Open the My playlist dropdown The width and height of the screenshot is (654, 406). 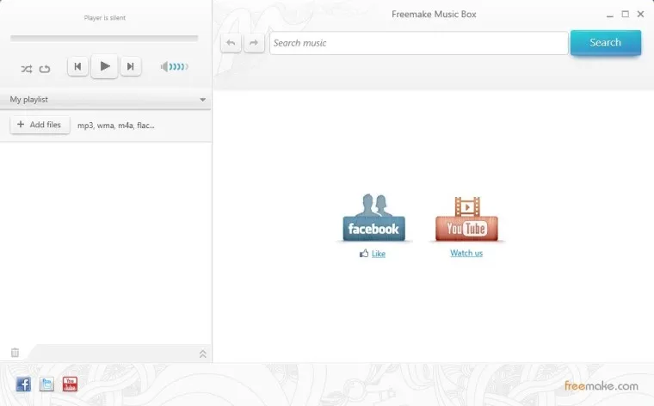pos(106,100)
